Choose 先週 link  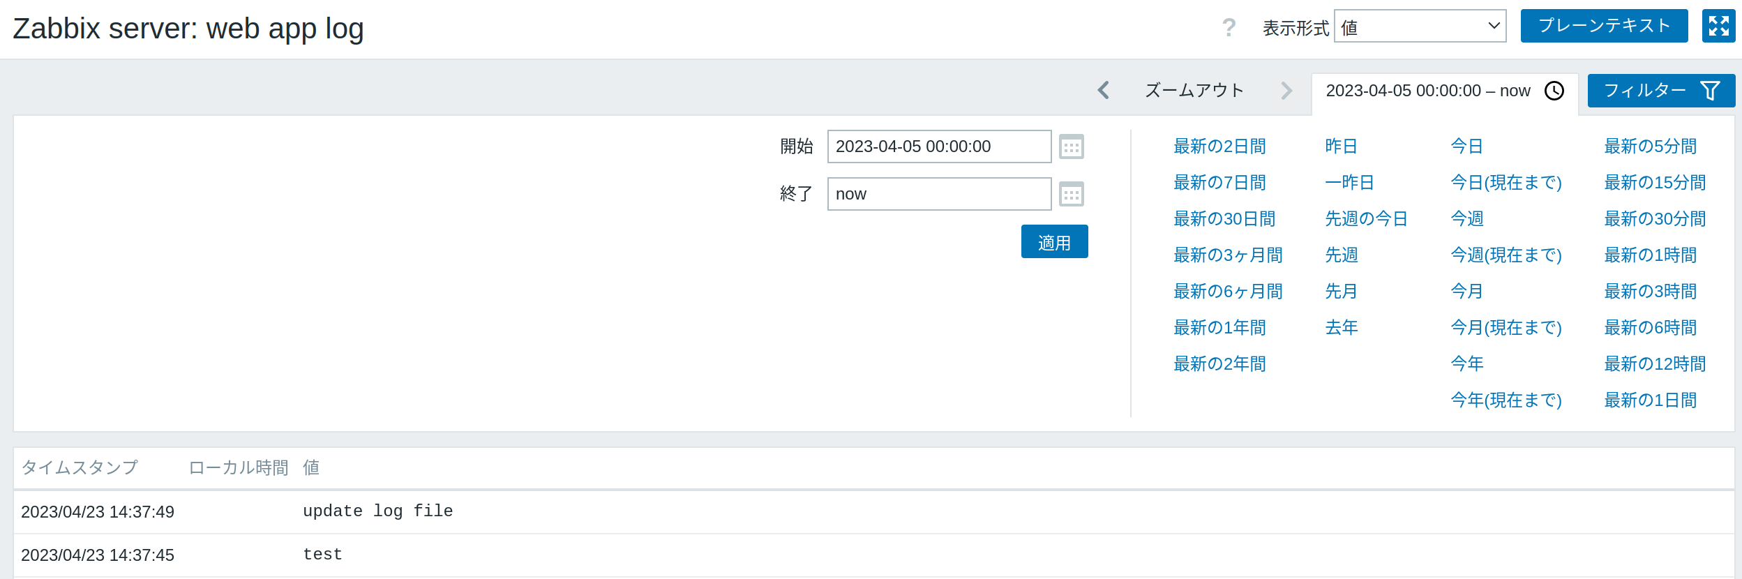pyautogui.click(x=1341, y=255)
